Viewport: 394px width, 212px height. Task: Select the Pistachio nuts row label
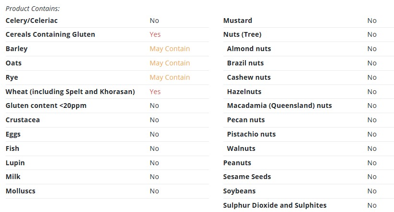click(x=251, y=134)
